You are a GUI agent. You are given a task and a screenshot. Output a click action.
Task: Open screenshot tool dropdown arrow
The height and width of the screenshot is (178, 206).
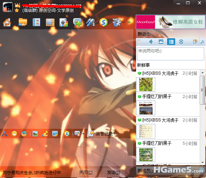60,134
